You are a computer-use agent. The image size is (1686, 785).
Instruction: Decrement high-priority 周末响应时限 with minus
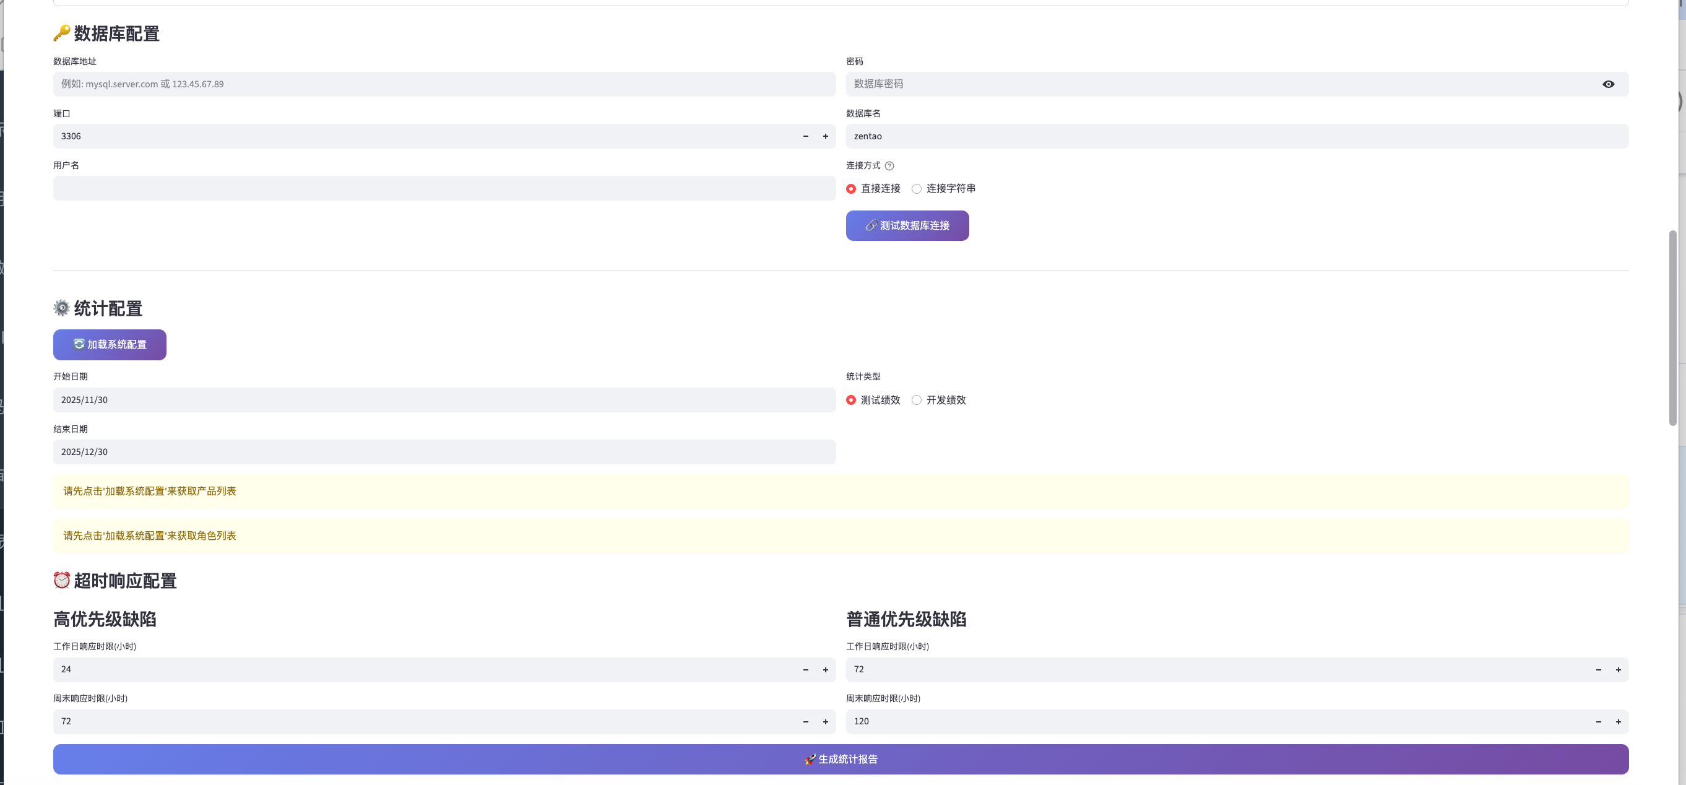[805, 721]
